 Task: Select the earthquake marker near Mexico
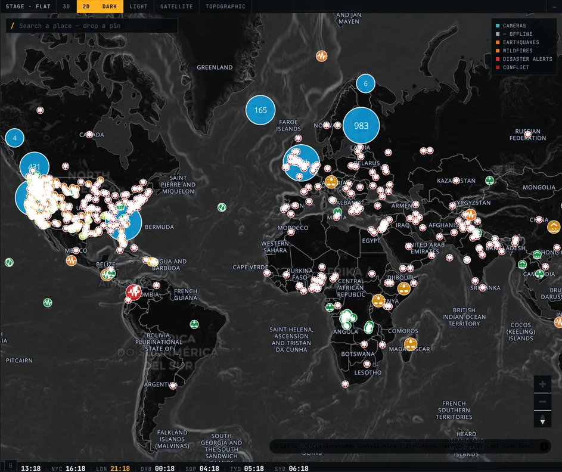72,260
